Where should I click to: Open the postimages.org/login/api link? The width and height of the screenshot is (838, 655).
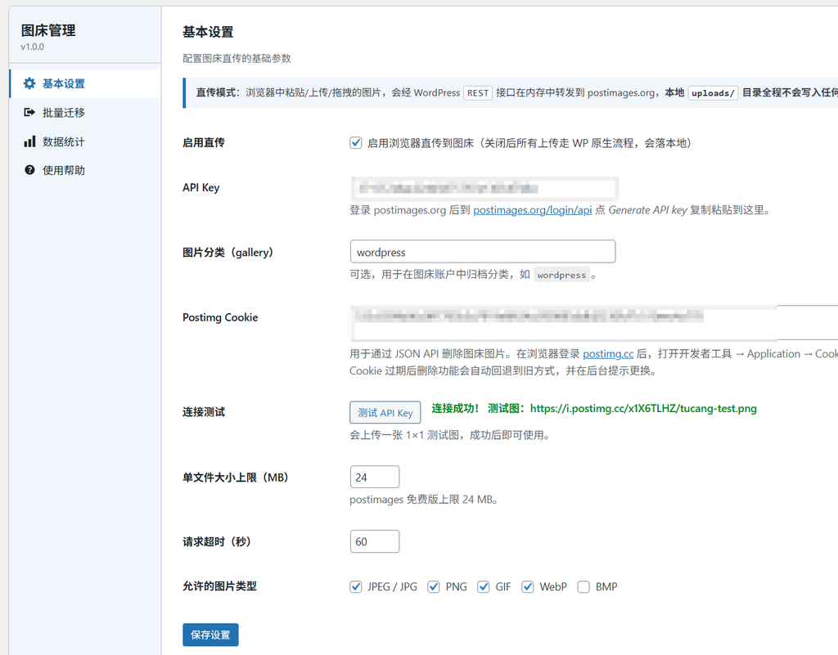pos(532,210)
